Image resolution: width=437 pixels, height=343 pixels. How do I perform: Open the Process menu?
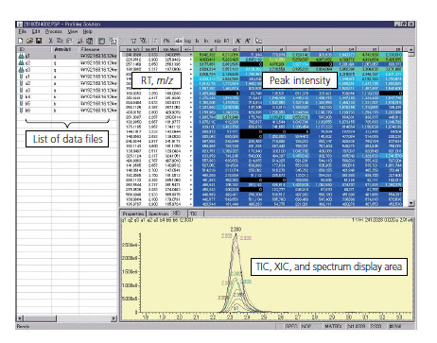[x=54, y=31]
